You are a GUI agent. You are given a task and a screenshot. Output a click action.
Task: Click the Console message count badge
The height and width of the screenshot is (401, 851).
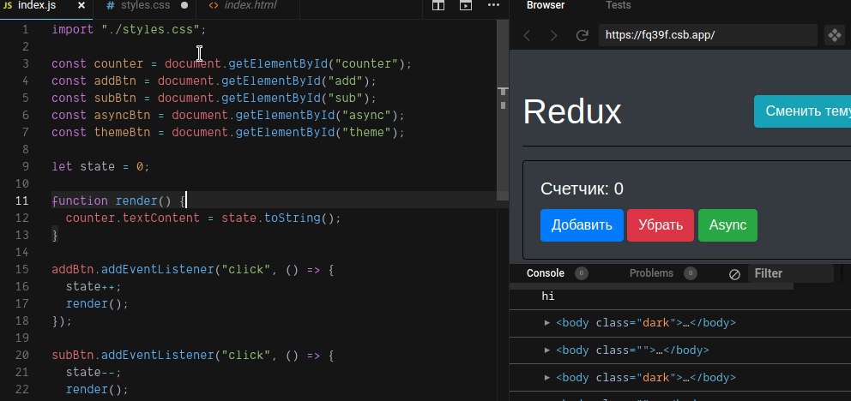click(581, 273)
